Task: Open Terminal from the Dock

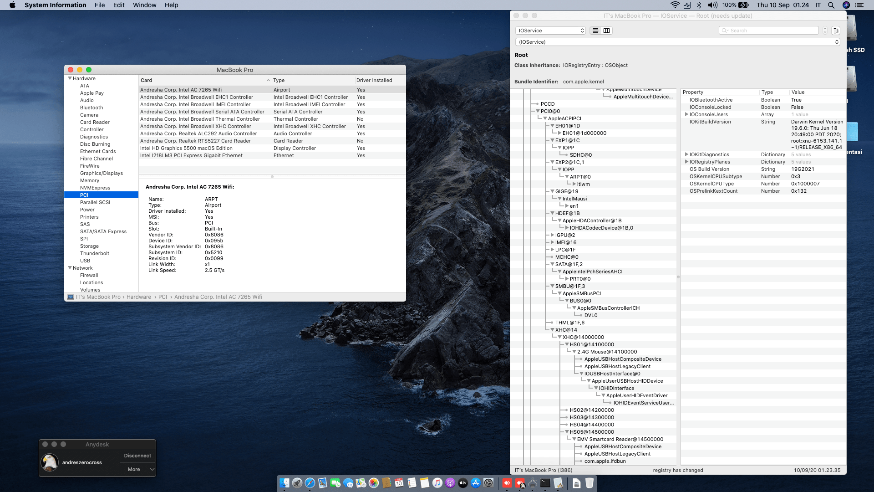Action: (x=545, y=483)
